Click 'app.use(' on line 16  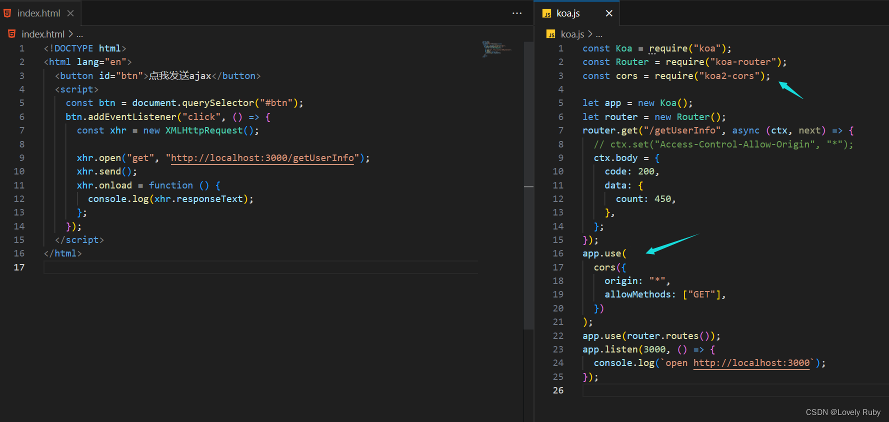pos(604,253)
